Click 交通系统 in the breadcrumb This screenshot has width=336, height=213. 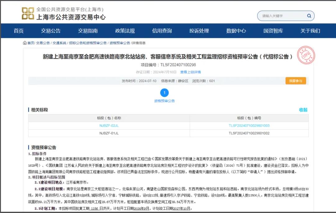[59, 43]
